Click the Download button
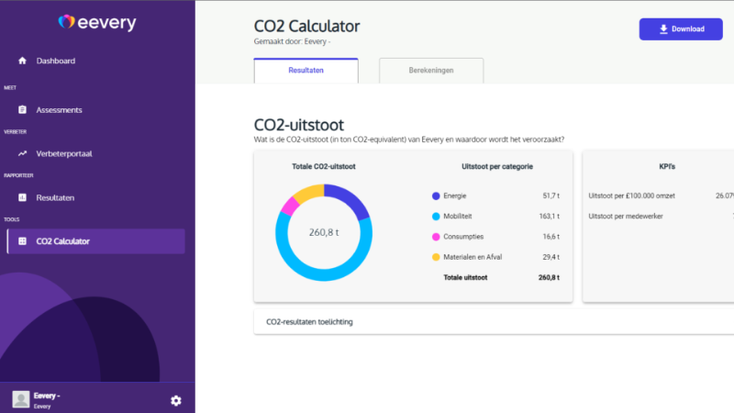The height and width of the screenshot is (413, 734). coord(681,29)
